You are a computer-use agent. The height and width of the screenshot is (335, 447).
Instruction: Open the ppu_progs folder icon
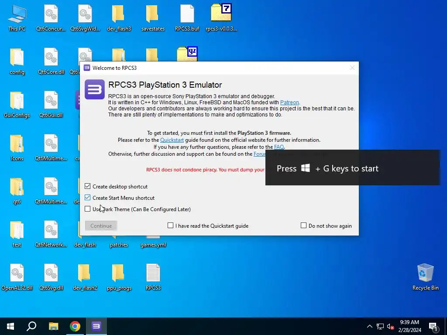(119, 277)
